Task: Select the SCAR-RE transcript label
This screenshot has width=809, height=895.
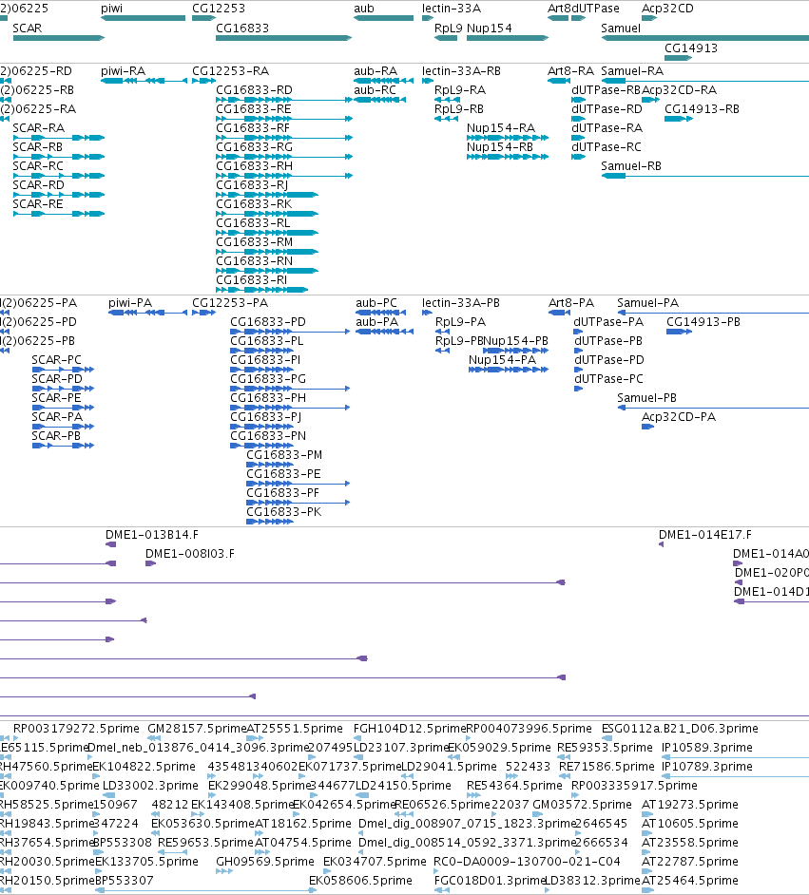Action: [38, 203]
